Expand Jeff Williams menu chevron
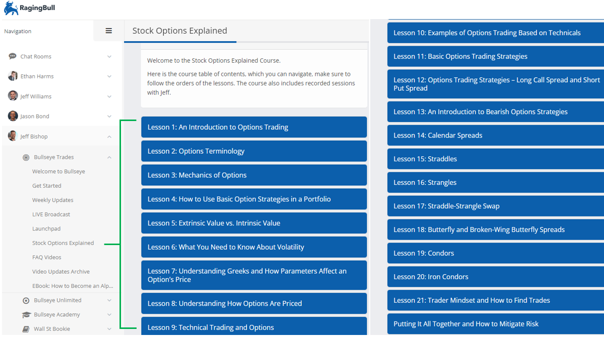Screen dimensions: 604x341 [x=109, y=96]
